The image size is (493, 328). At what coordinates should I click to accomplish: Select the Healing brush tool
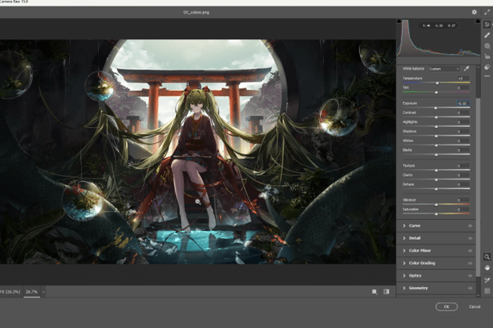point(487,35)
